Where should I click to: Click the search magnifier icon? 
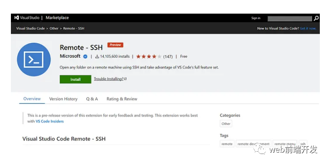click(316, 18)
